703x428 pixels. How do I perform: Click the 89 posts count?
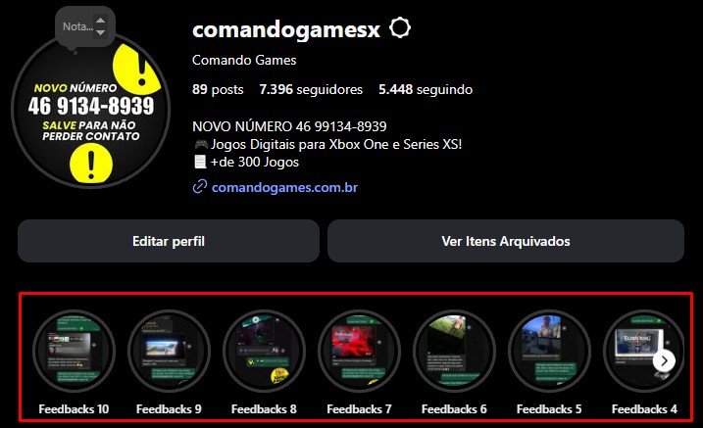(218, 89)
